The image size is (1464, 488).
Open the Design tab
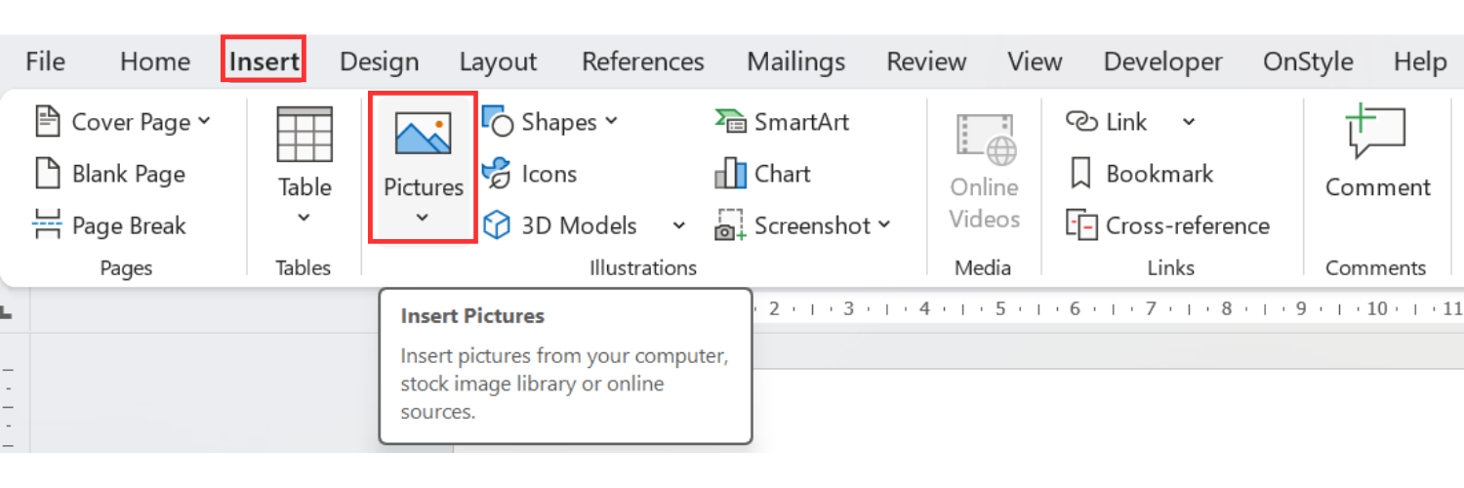coord(379,61)
